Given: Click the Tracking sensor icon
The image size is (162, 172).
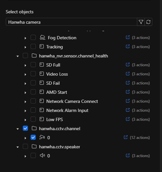Looking at the screenshot, I should (42, 46).
